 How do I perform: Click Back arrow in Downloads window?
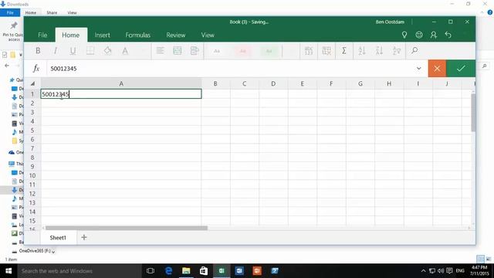pyautogui.click(x=7, y=66)
